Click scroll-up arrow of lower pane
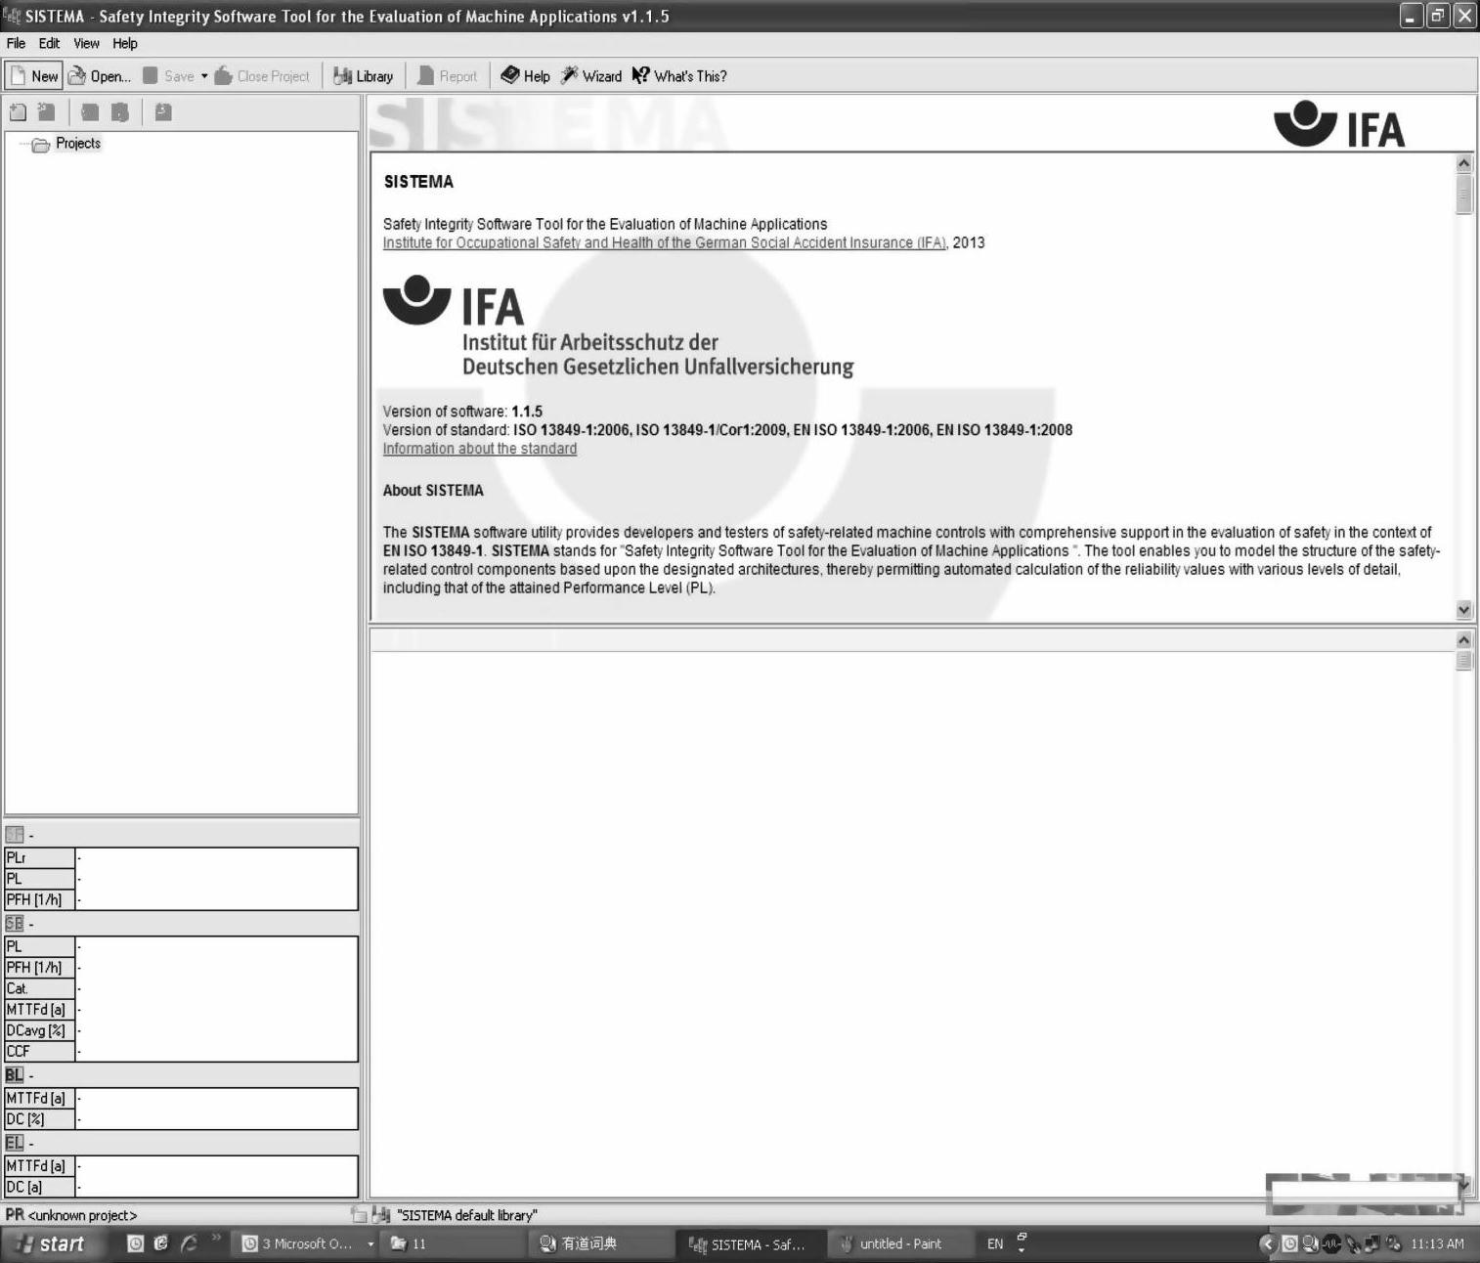Image resolution: width=1480 pixels, height=1263 pixels. tap(1463, 639)
